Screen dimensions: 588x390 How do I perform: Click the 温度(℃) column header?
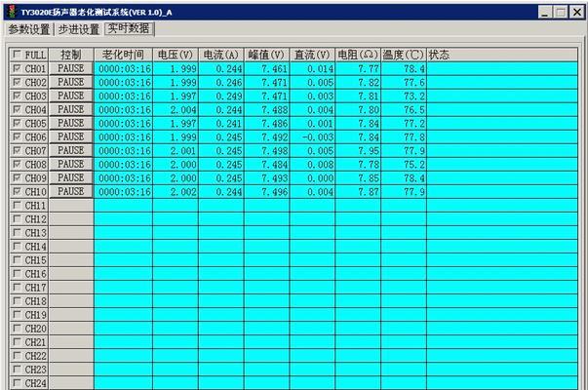404,55
